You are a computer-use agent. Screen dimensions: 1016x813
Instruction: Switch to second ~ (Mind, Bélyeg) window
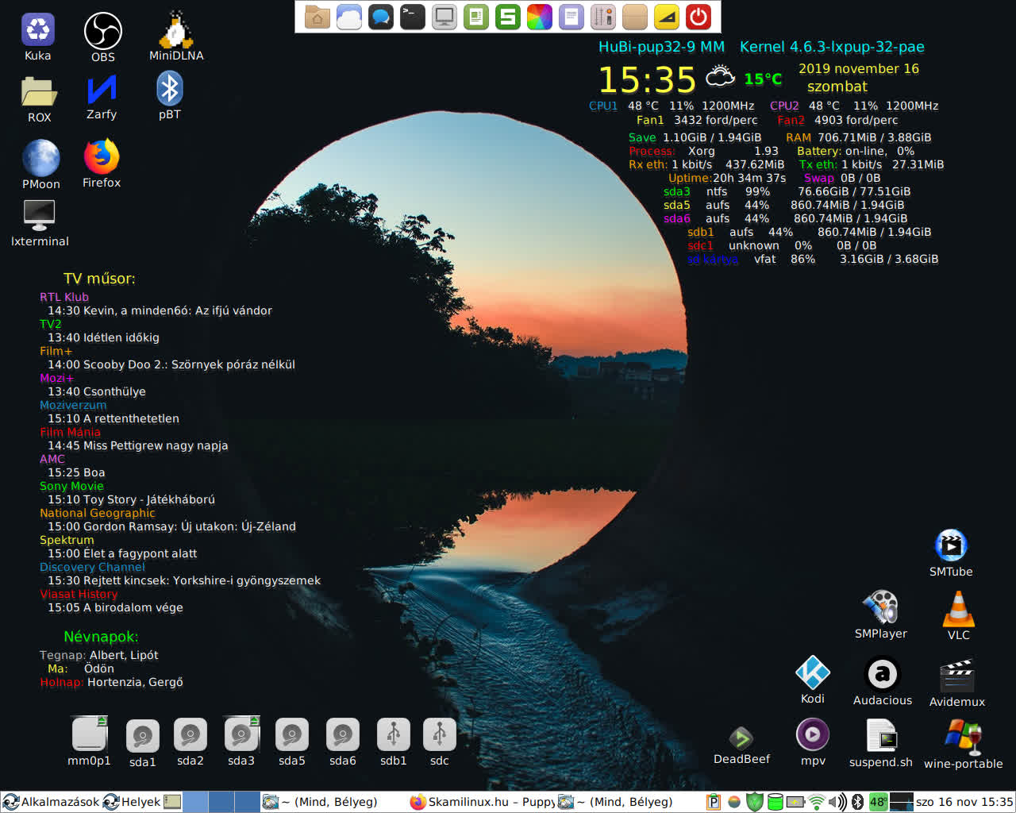pyautogui.click(x=629, y=802)
